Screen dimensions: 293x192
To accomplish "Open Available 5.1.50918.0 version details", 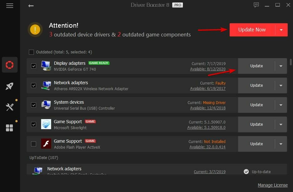I will point(206,128).
